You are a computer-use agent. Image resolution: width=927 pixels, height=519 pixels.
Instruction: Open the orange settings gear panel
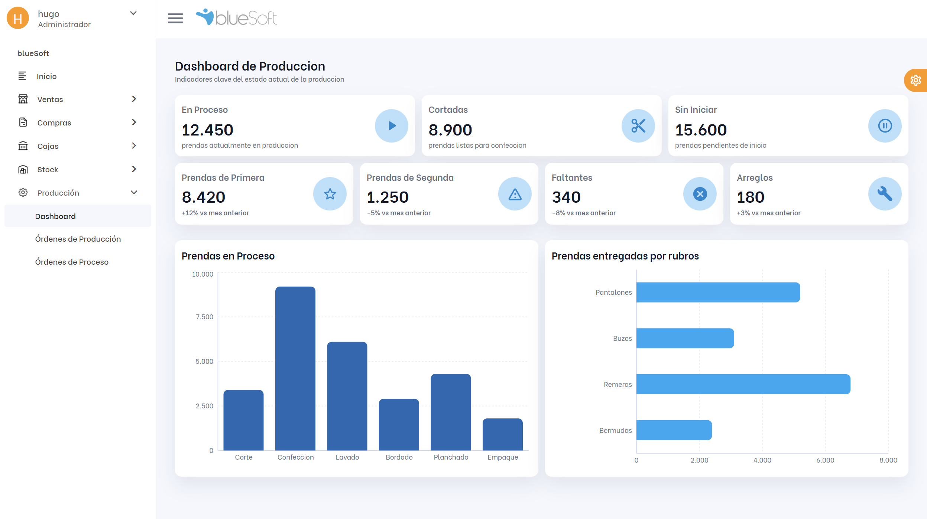(x=915, y=80)
